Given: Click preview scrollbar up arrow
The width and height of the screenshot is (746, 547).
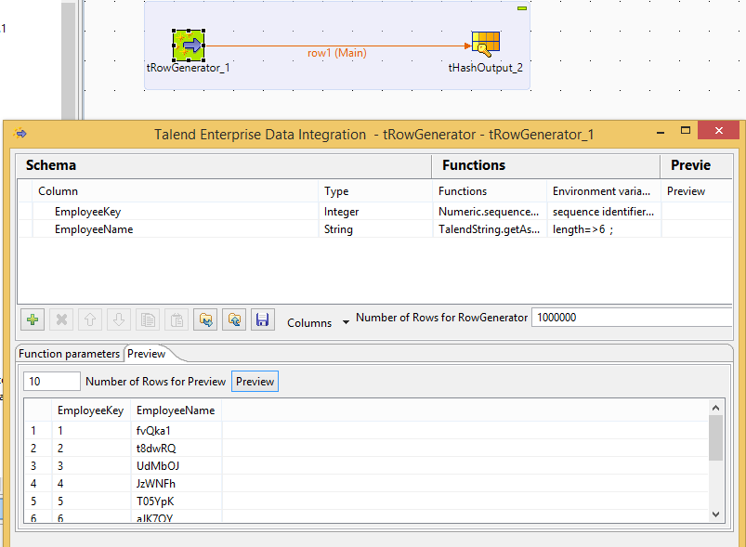Looking at the screenshot, I should coord(715,408).
